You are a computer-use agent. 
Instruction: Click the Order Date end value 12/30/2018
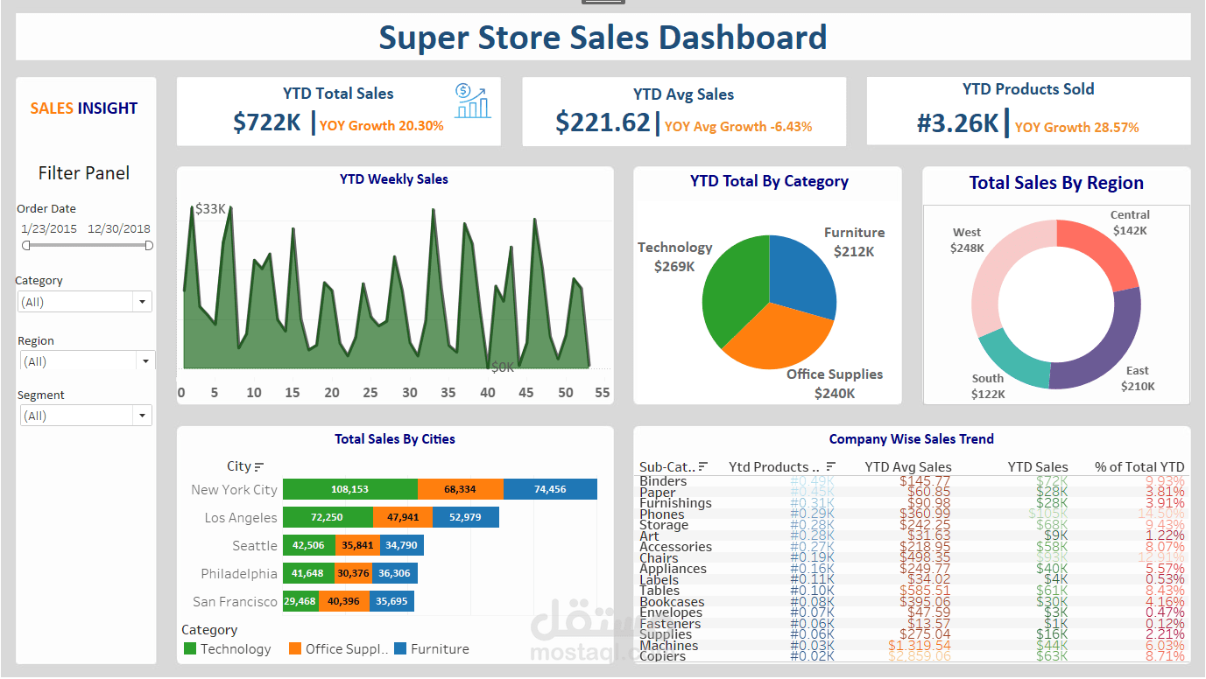point(119,229)
